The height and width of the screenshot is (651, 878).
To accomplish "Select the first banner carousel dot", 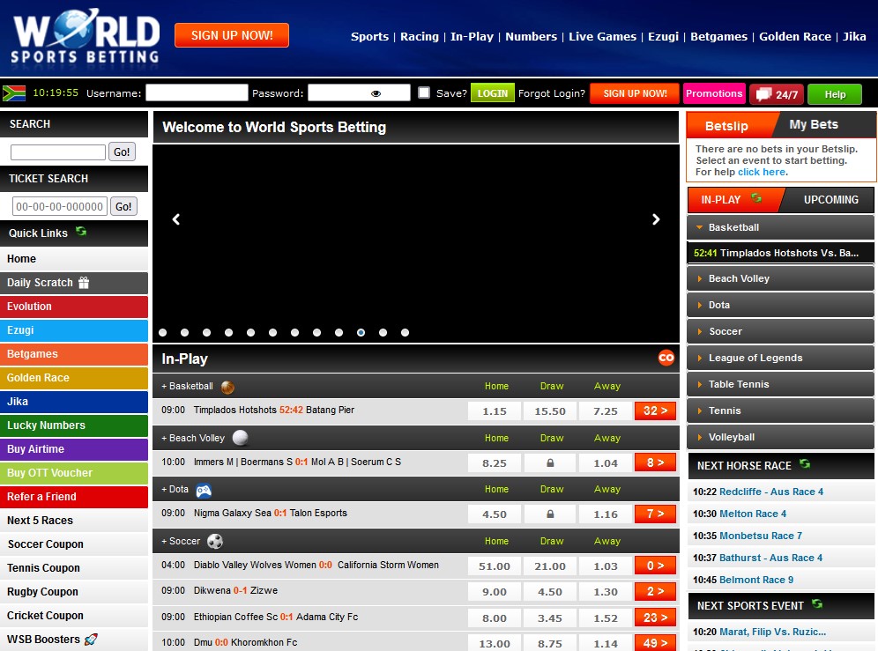I will point(163,332).
